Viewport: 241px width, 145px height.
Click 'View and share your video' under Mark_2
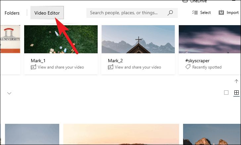click(138, 67)
